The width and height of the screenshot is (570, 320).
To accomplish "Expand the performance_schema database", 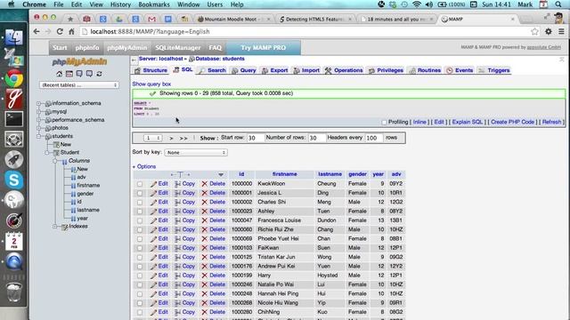I will click(39, 120).
